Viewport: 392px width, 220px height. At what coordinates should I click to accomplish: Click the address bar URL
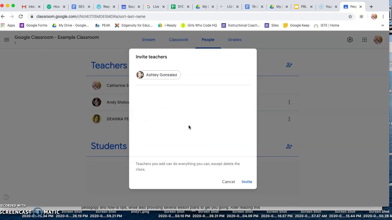click(x=91, y=16)
